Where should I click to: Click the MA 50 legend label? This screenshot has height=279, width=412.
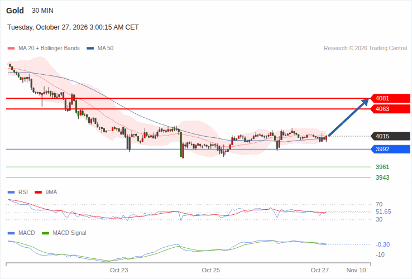[x=106, y=49]
